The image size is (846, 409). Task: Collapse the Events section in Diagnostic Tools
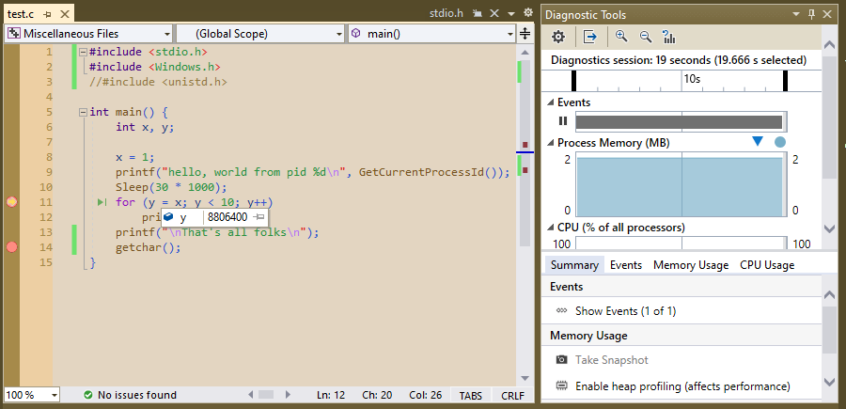[550, 102]
